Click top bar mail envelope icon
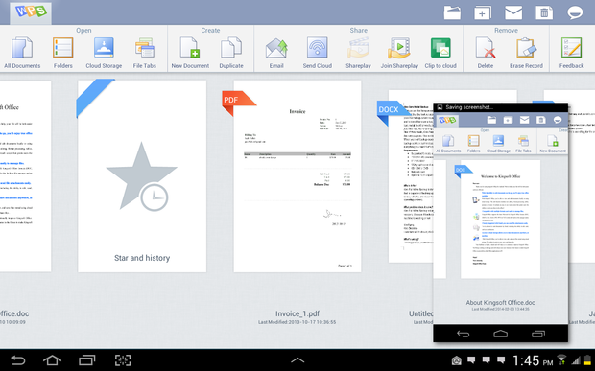Viewport: 595px width, 371px height. pos(513,12)
